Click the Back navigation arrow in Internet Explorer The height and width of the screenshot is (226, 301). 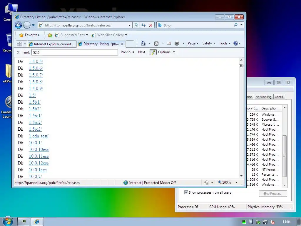(19, 25)
